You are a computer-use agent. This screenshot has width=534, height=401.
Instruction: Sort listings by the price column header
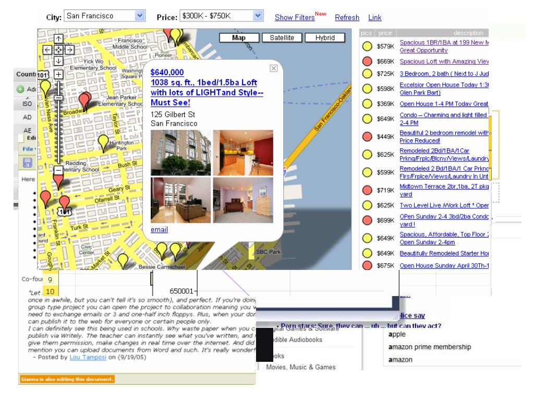pyautogui.click(x=385, y=33)
